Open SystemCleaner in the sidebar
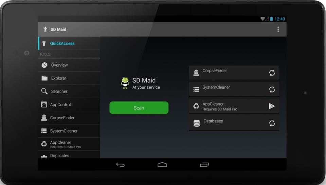 coord(69,131)
